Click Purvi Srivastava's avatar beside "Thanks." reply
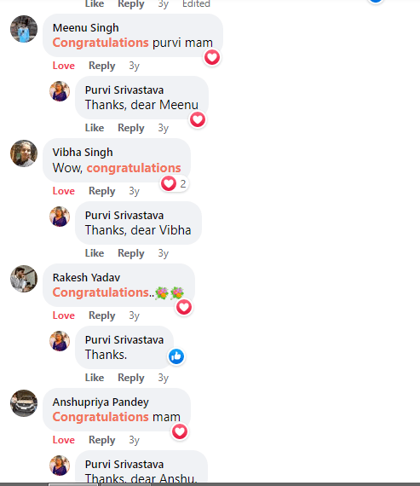This screenshot has width=420, height=486. [60, 341]
